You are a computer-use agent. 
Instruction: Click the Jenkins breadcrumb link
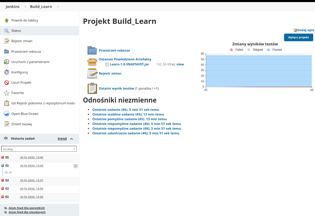12,6
